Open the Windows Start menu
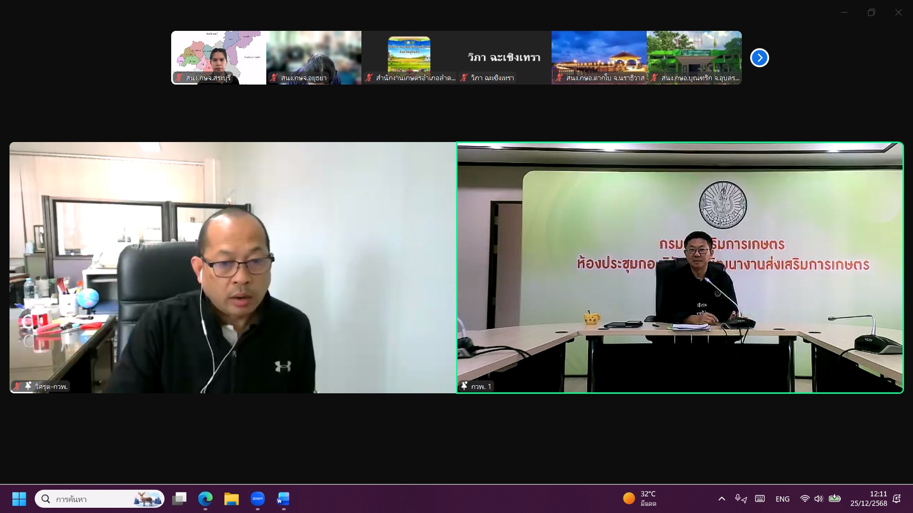 [x=19, y=499]
